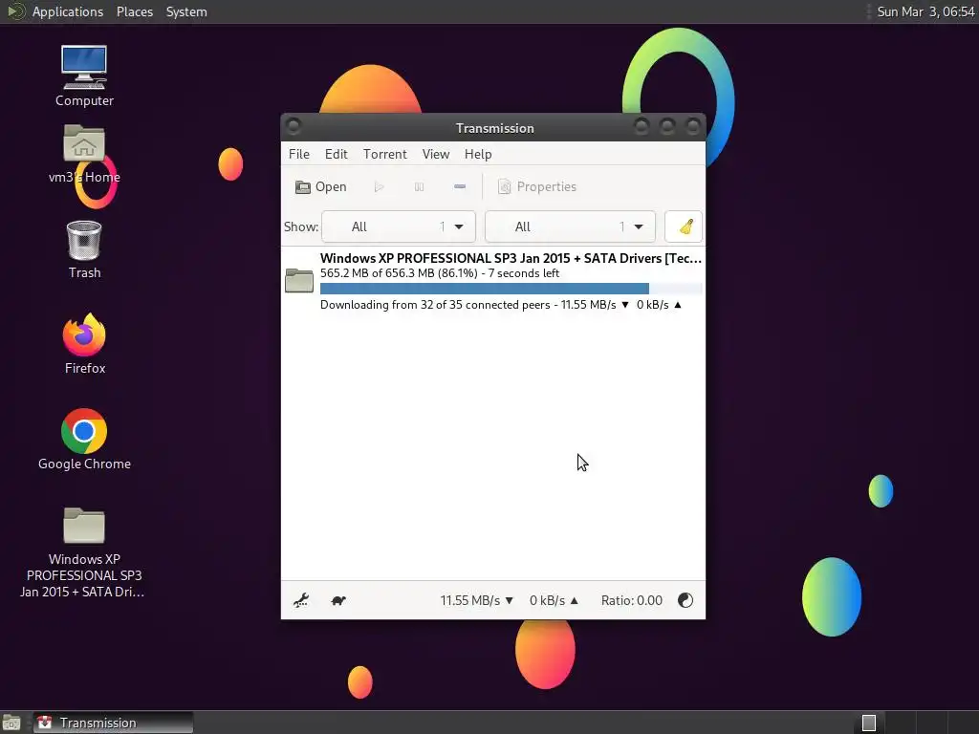Click the 11.55 MB/s download speed in status bar
Screen dimensions: 979x734
(x=476, y=600)
